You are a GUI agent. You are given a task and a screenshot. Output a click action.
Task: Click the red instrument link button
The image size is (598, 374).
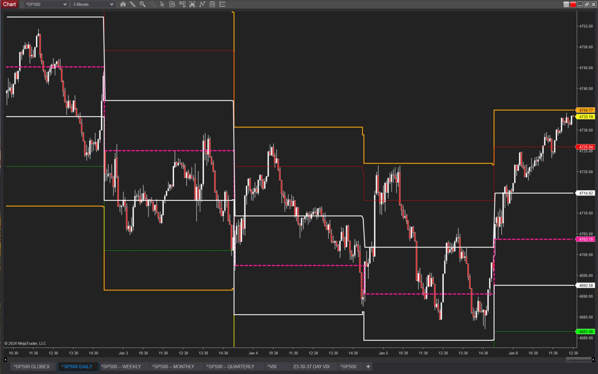pos(573,4)
